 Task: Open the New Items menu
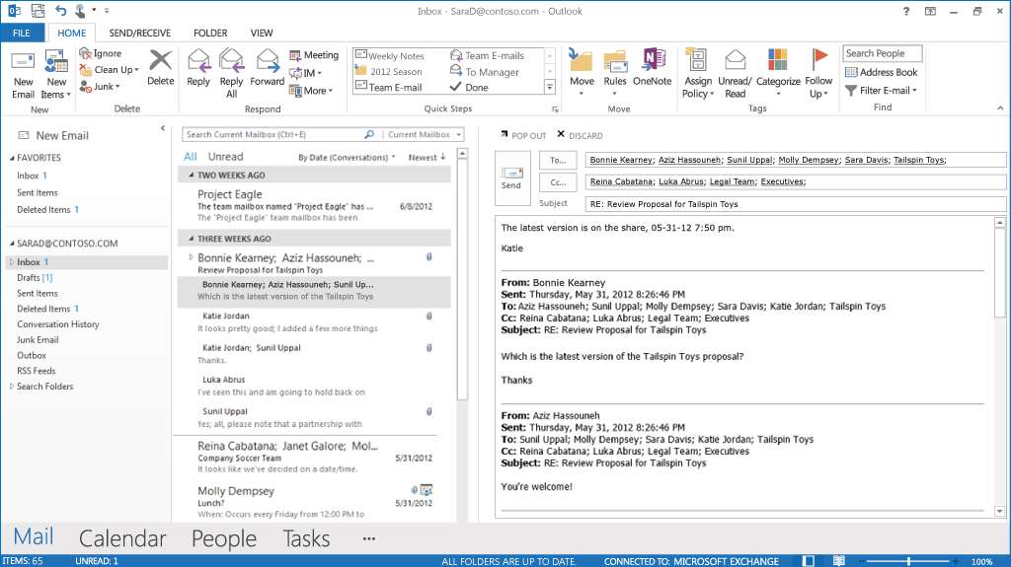(56, 75)
